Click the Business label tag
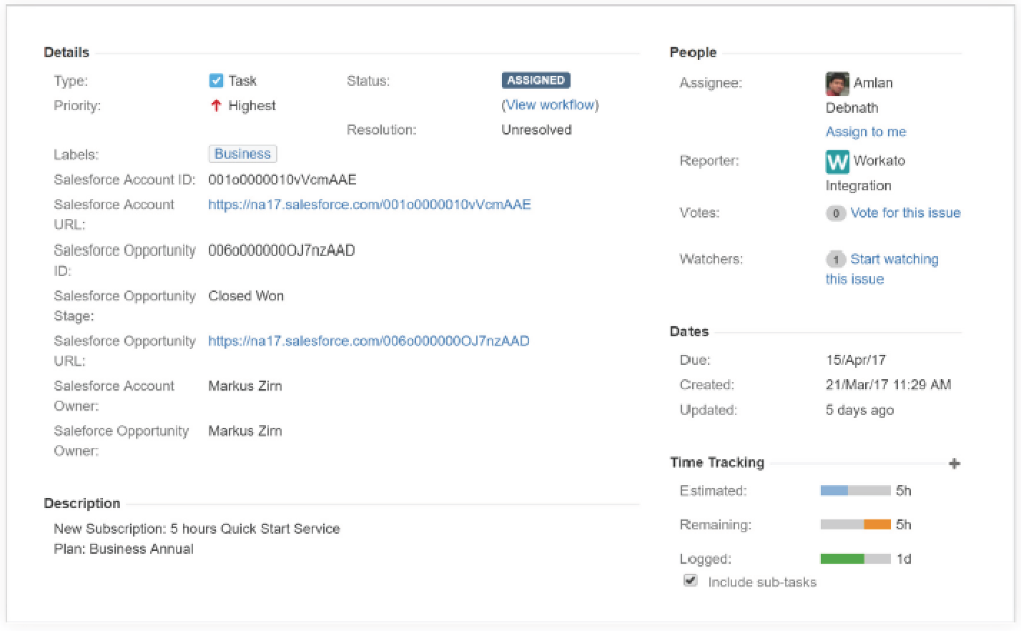The height and width of the screenshot is (631, 1021). click(x=242, y=154)
